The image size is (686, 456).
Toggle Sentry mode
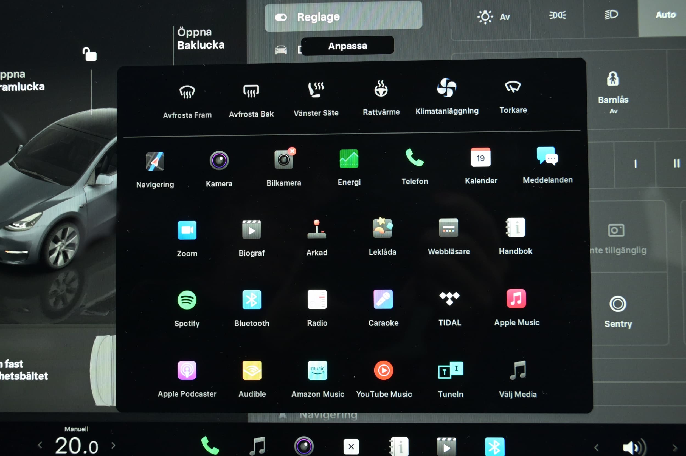[x=618, y=312]
